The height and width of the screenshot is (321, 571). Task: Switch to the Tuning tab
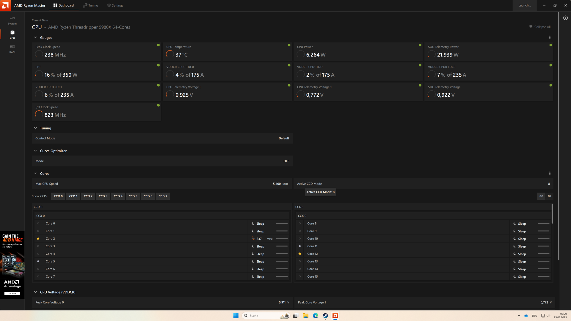point(90,5)
